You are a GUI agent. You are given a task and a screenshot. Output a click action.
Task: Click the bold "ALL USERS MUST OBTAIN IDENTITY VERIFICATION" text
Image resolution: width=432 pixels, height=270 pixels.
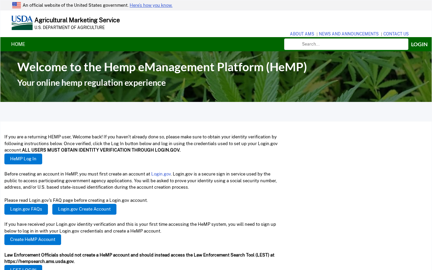click(101, 150)
